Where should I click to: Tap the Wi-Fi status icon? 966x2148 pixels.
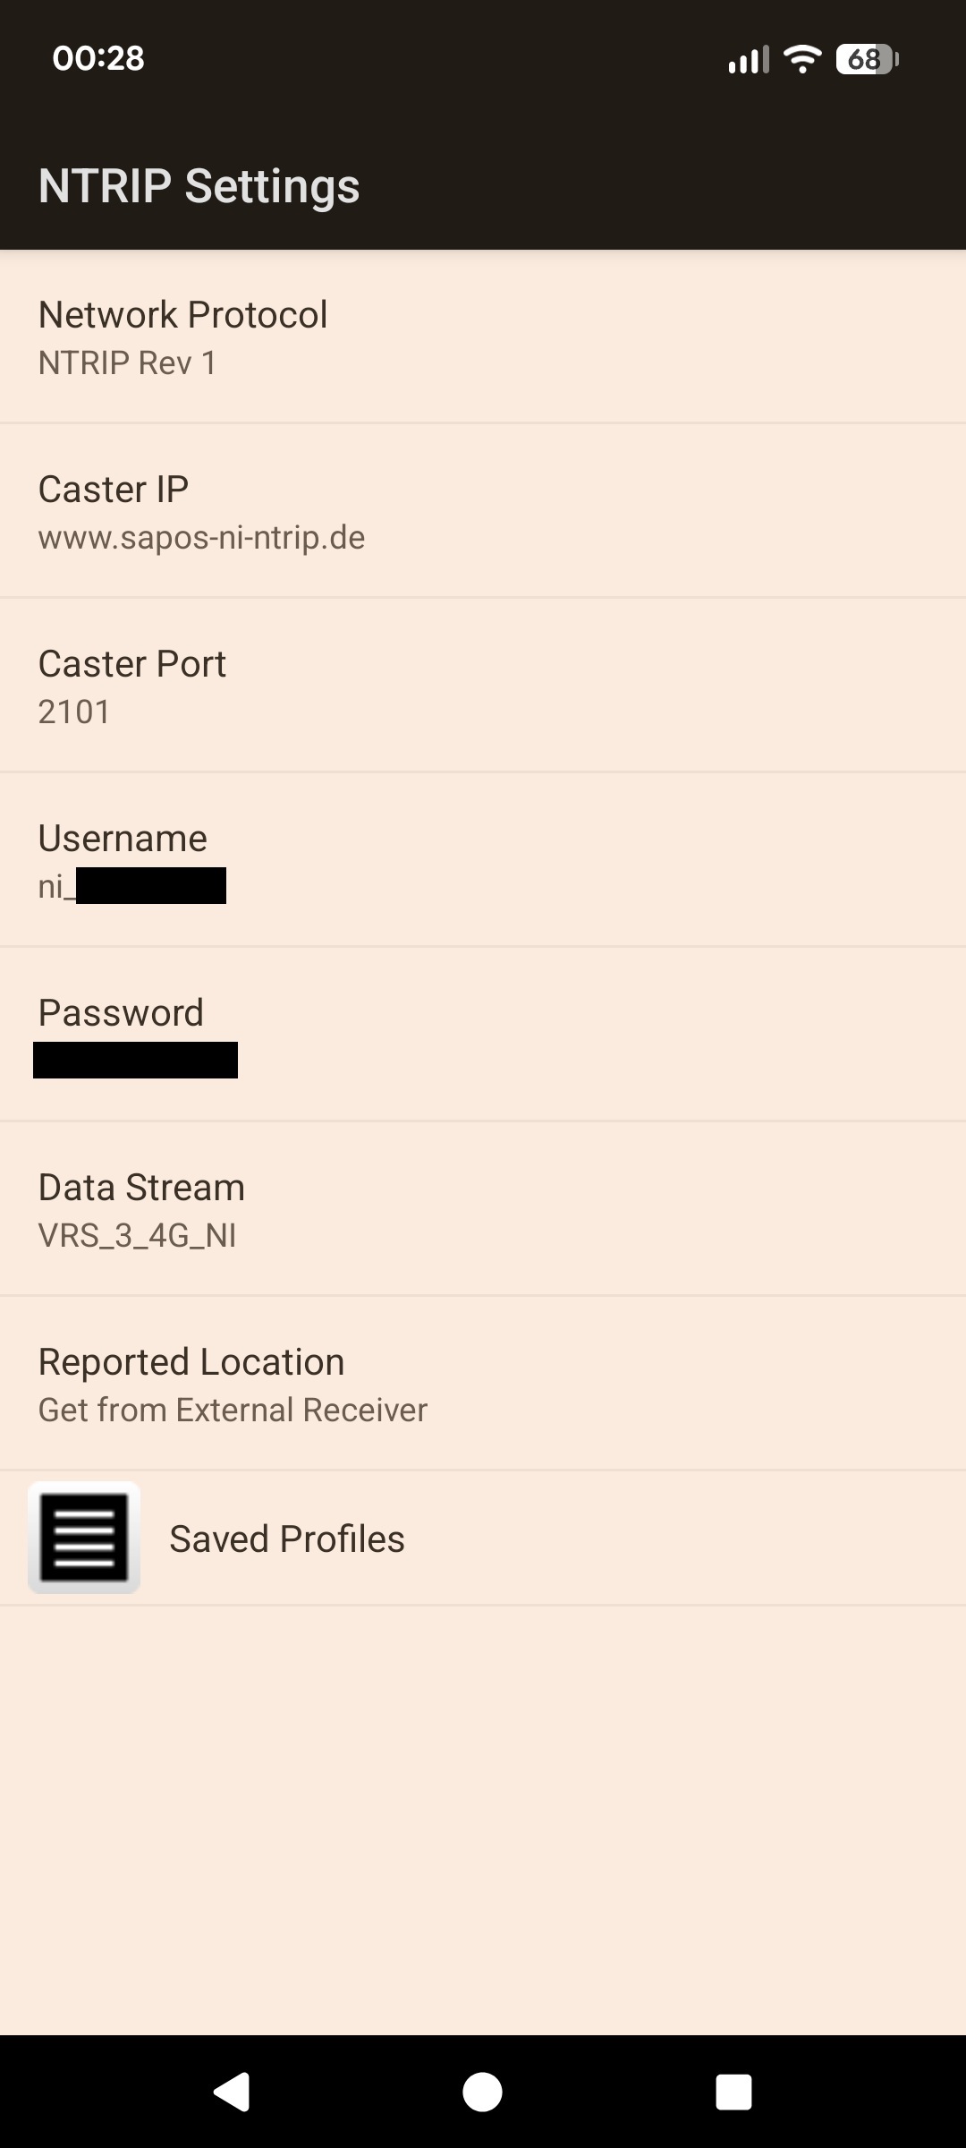pos(802,59)
